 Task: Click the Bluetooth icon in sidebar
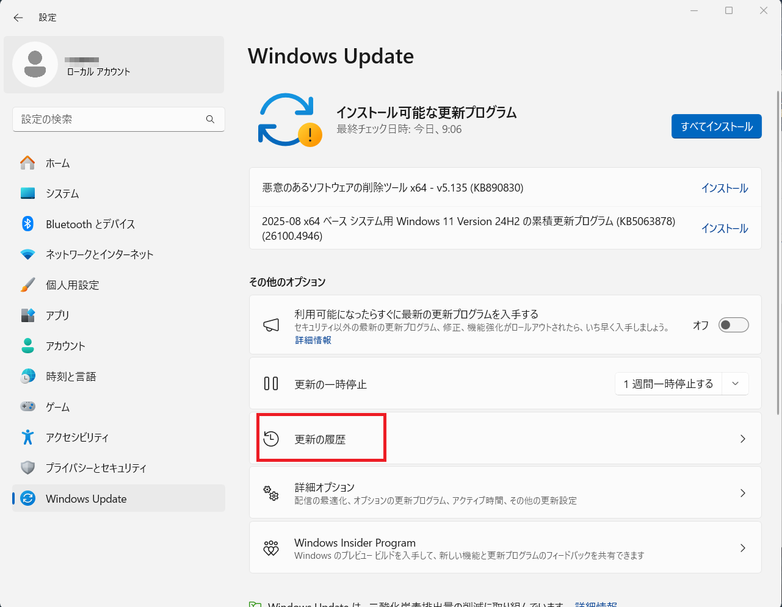tap(27, 224)
